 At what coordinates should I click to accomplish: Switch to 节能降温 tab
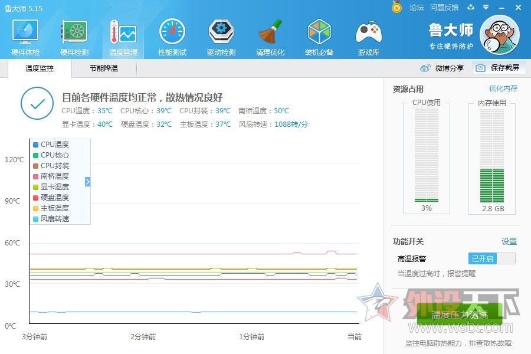click(104, 68)
